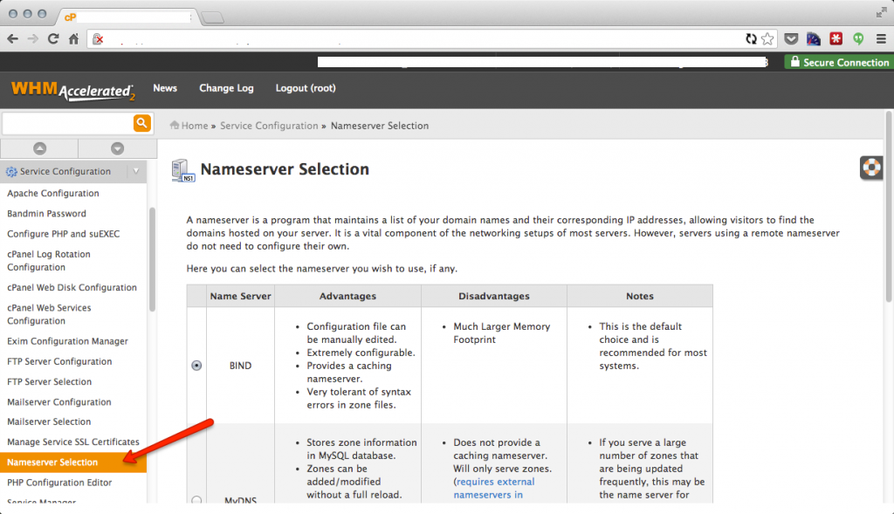Click the sidebar scroll-up arrow button

(x=39, y=148)
